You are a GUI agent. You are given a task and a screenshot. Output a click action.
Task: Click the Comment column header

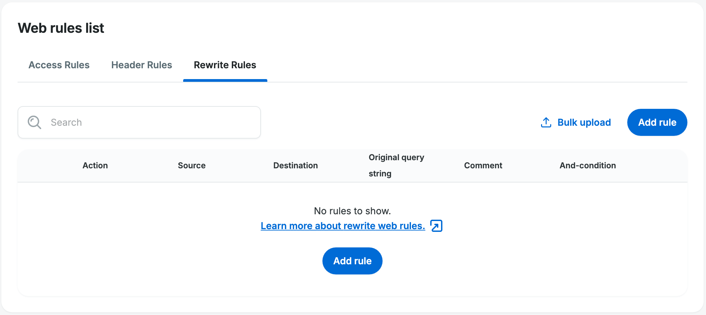pos(483,166)
